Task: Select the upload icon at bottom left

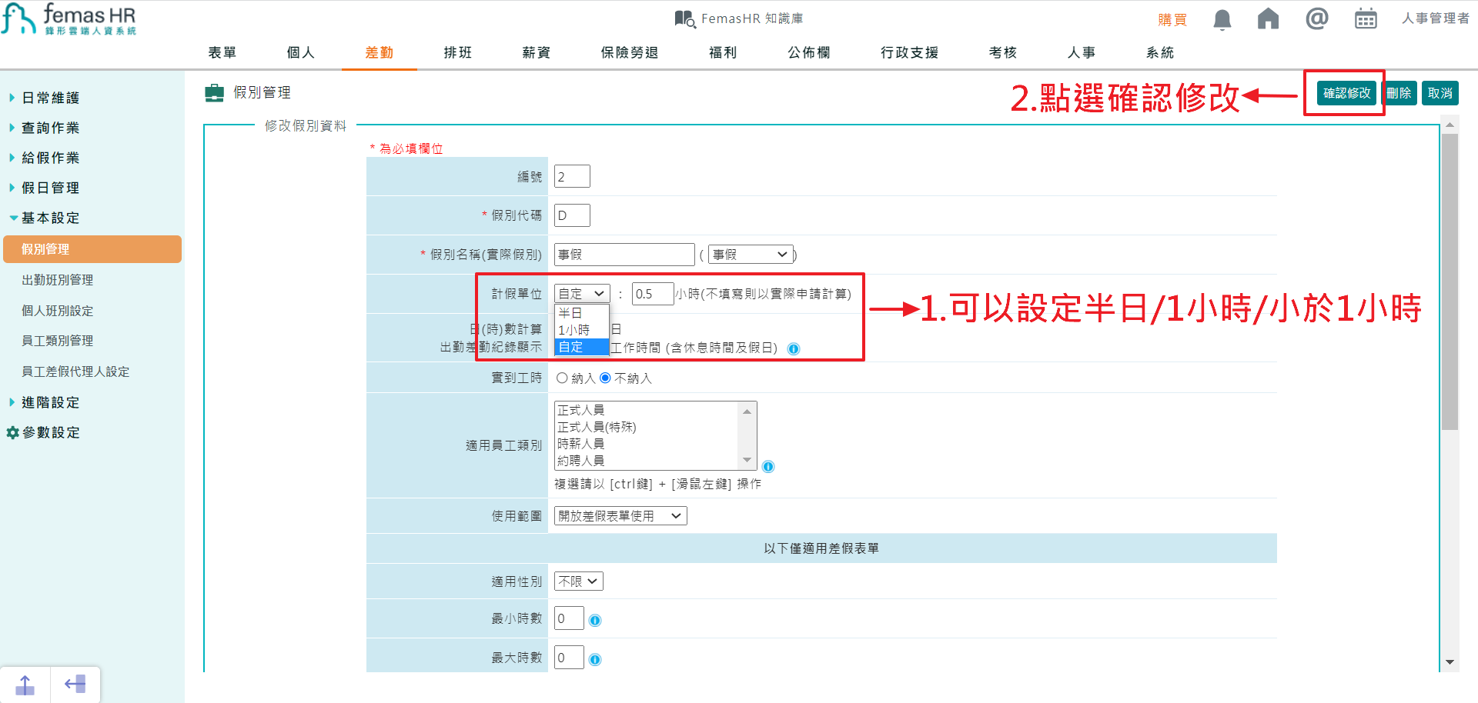Action: pos(25,683)
